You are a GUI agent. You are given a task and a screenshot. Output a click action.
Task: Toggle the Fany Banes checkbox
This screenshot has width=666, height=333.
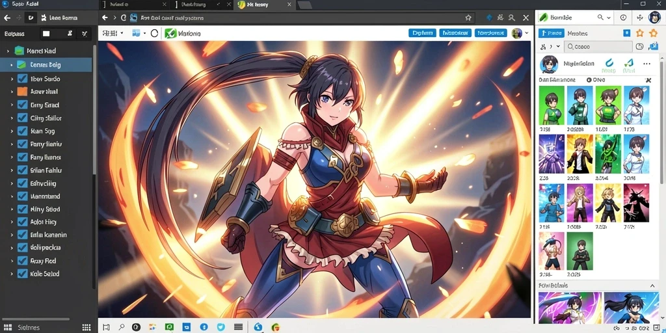click(22, 157)
